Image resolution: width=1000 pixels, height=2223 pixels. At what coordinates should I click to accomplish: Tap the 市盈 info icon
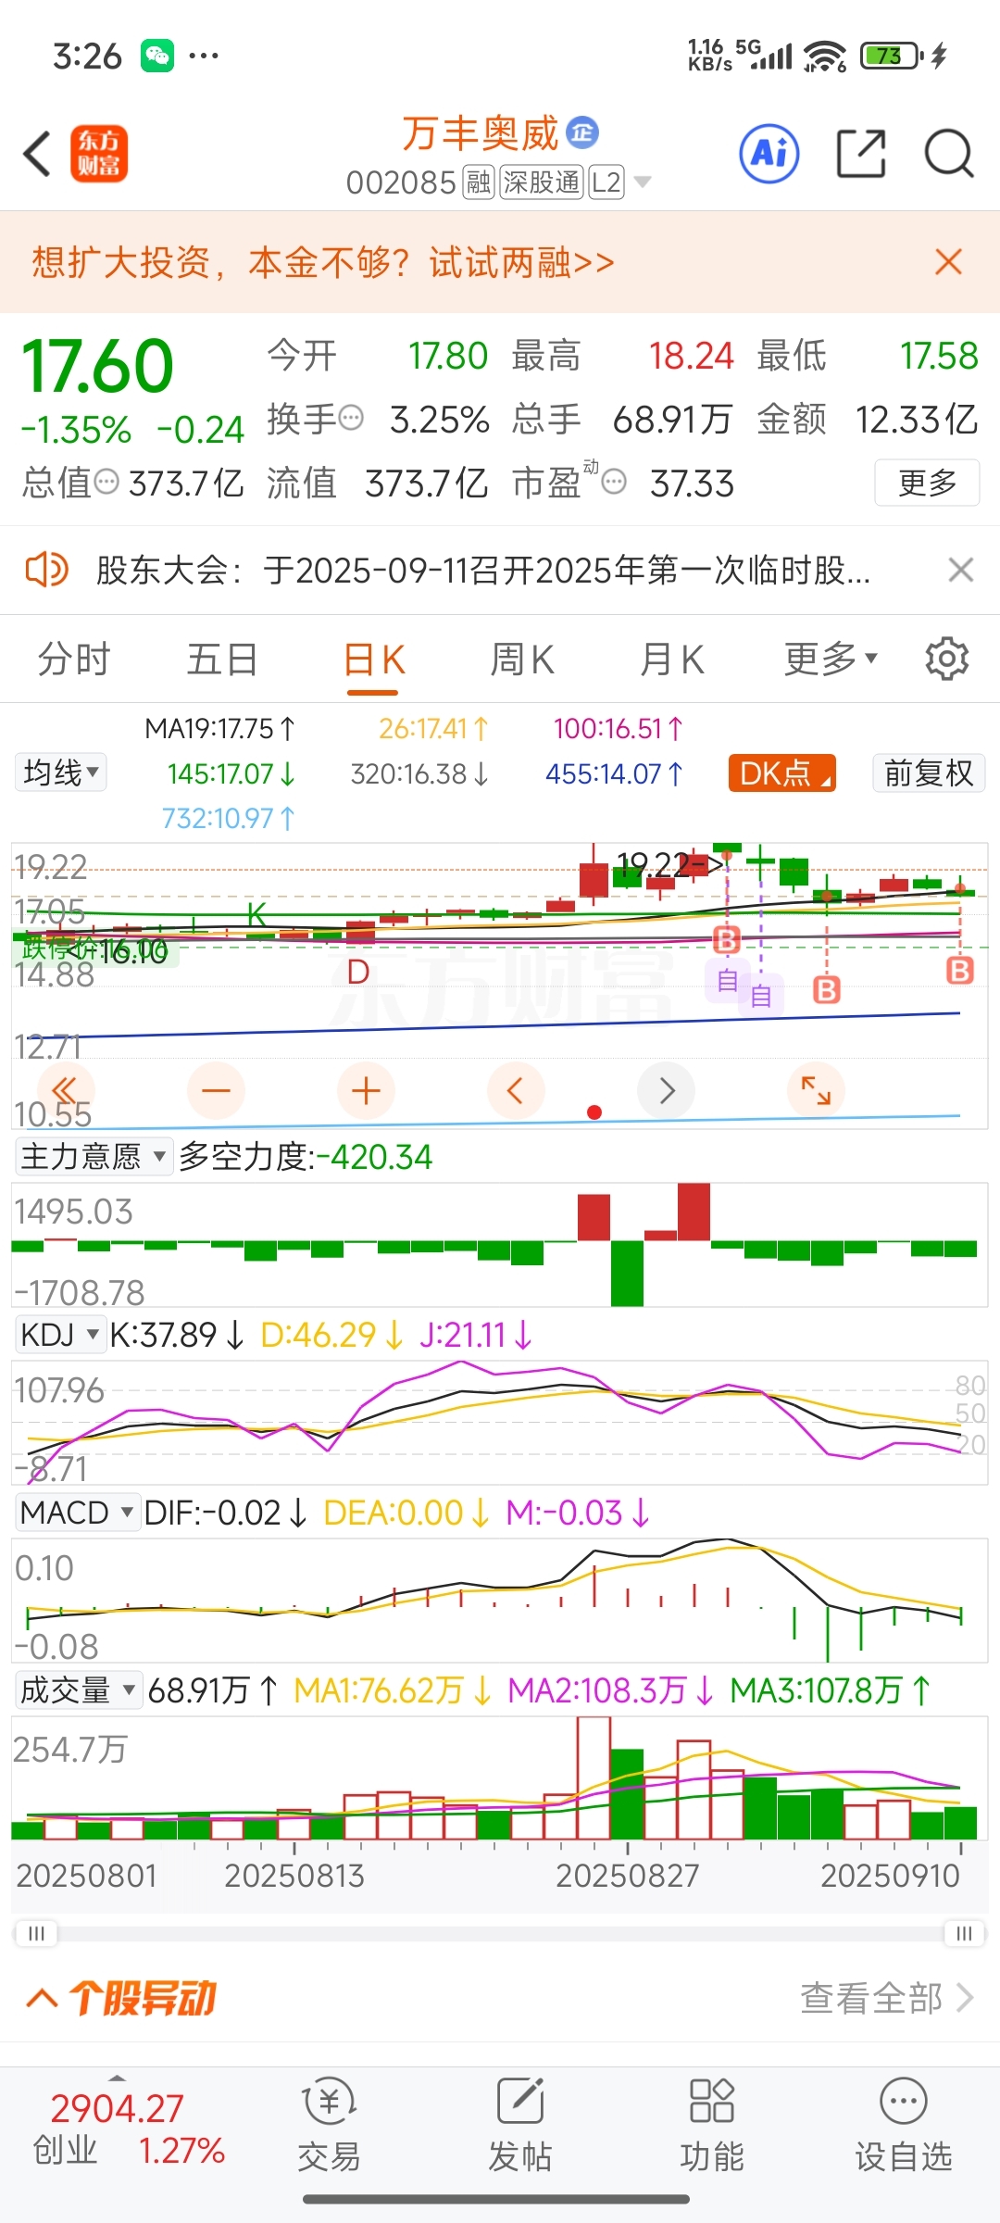point(614,482)
